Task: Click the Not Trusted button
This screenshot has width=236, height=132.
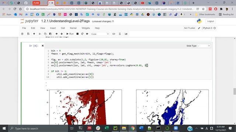Action: 190,28
